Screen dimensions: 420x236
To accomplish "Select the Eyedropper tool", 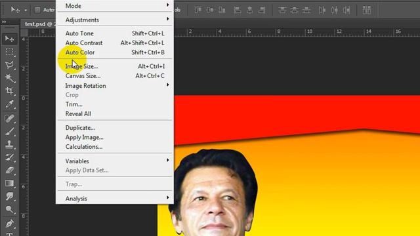I will tap(9, 104).
